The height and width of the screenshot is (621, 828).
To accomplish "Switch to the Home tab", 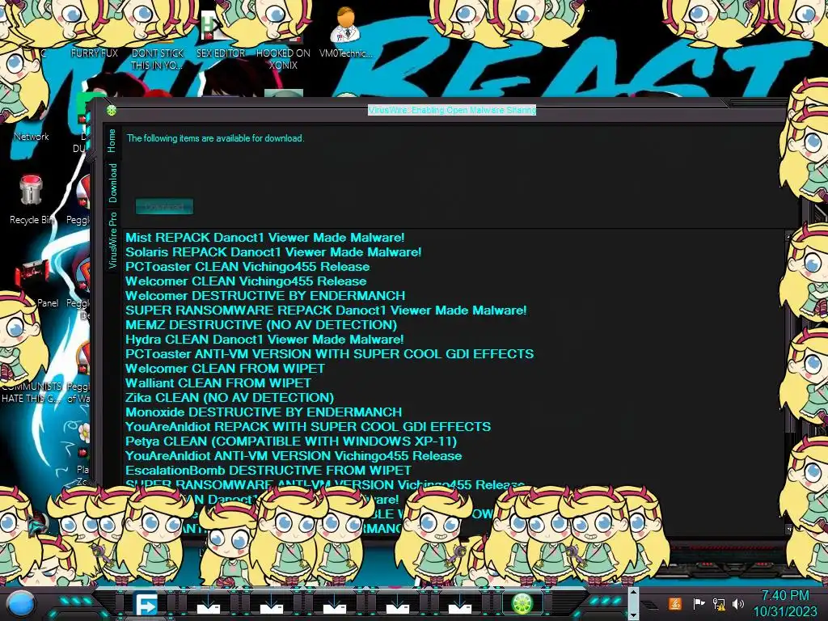I will coord(112,141).
